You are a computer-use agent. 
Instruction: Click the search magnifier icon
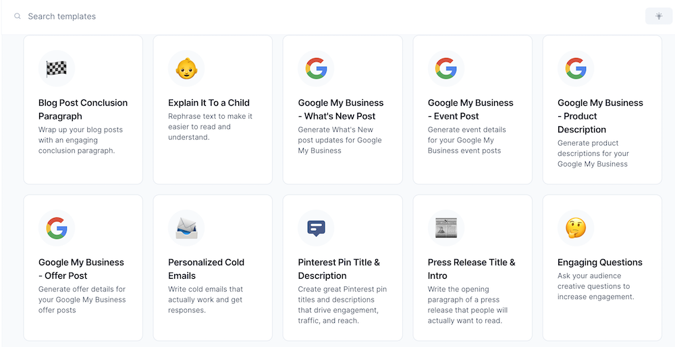click(x=18, y=16)
